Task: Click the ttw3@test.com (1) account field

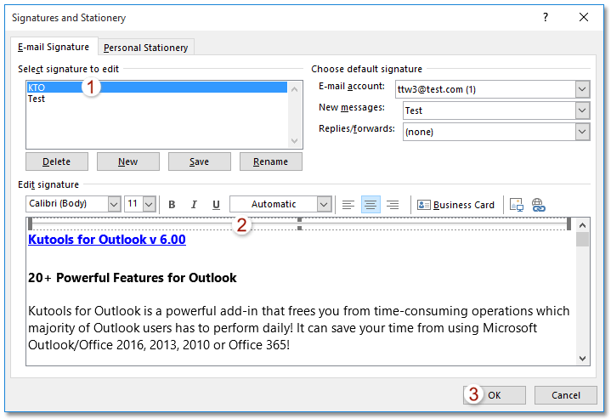Action: pos(485,89)
